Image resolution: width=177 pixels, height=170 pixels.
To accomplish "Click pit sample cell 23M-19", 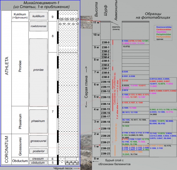I will [105, 129].
